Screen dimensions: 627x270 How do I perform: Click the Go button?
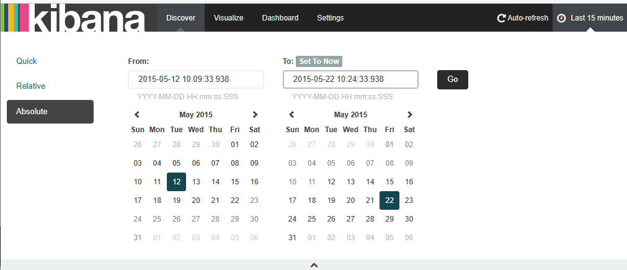453,79
